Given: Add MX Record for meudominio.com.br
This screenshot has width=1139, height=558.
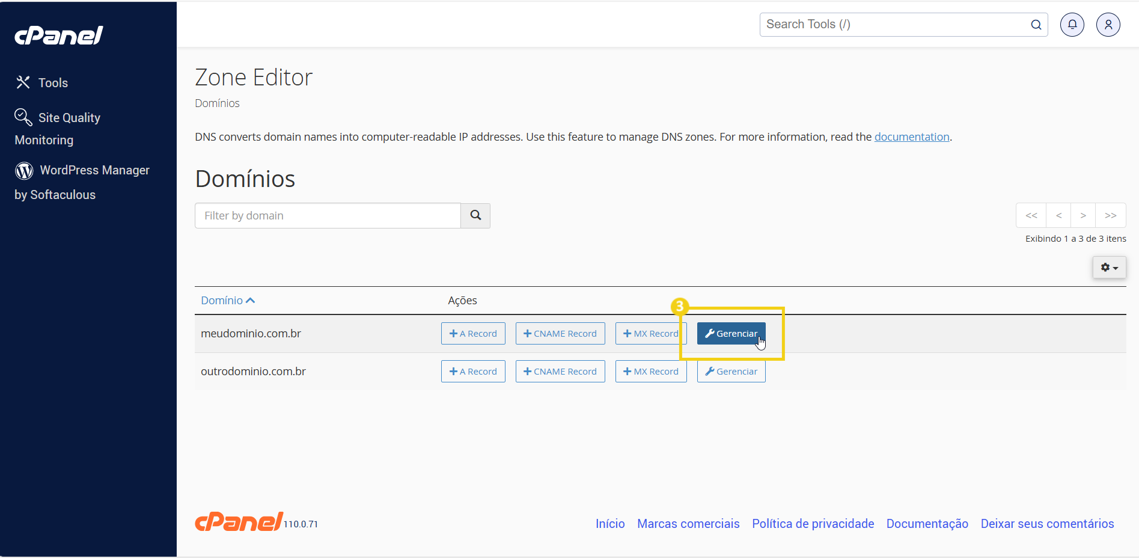Looking at the screenshot, I should [651, 333].
